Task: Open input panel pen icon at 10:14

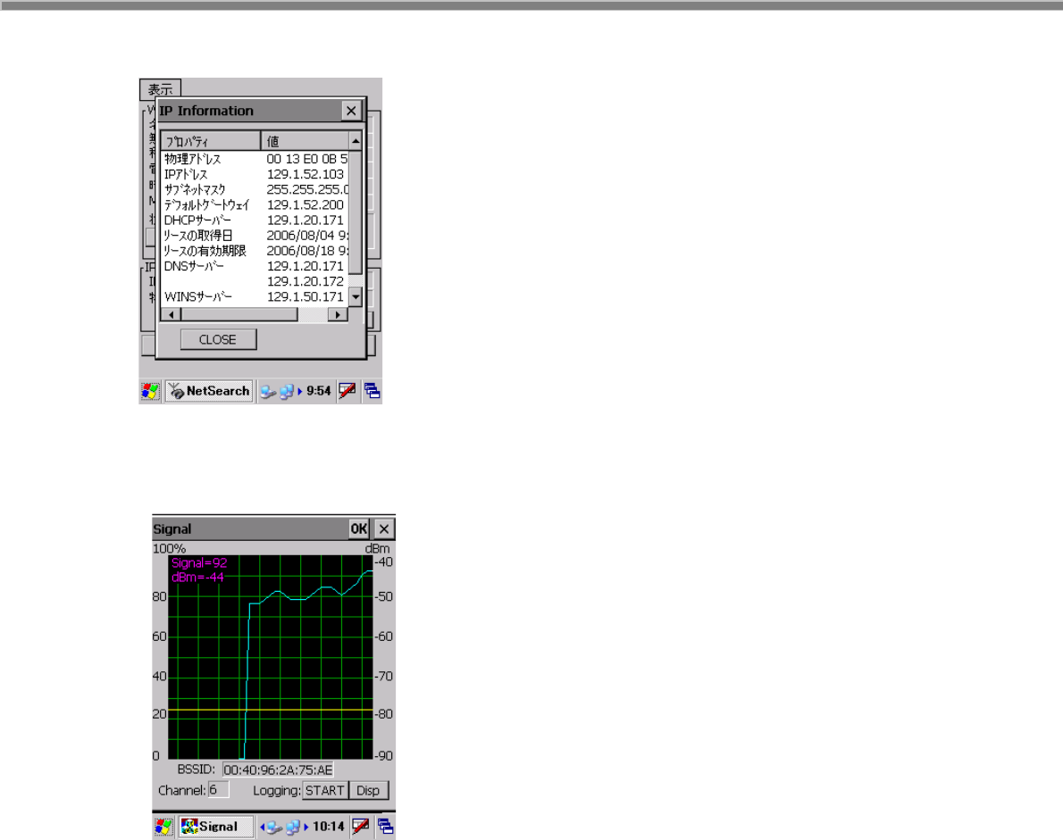Action: pyautogui.click(x=361, y=827)
